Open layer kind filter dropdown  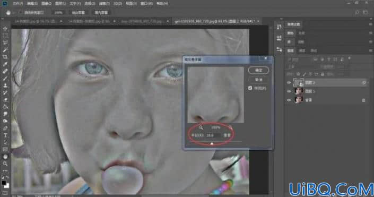(299, 59)
